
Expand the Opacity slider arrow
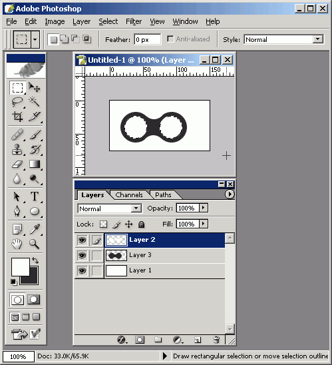(x=204, y=208)
